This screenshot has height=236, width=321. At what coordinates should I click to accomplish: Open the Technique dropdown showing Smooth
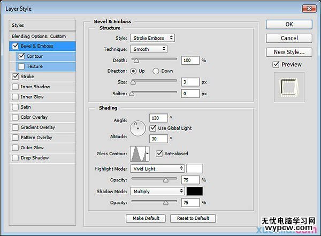tap(149, 49)
